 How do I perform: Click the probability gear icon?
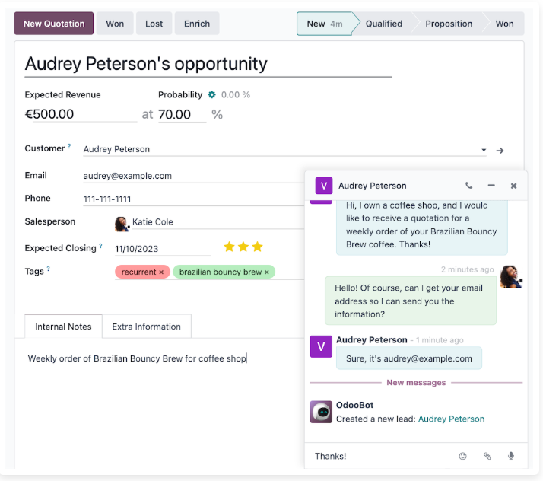pos(212,95)
